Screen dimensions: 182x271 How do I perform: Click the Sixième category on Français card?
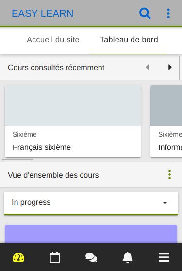(25, 134)
